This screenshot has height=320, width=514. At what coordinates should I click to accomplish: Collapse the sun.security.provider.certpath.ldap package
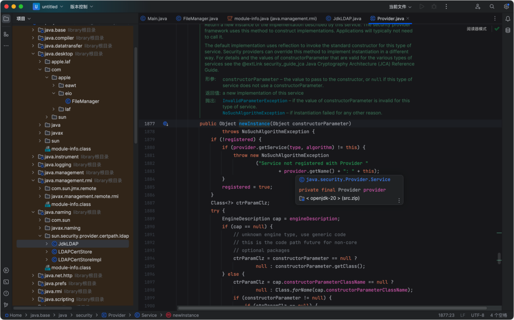point(40,236)
